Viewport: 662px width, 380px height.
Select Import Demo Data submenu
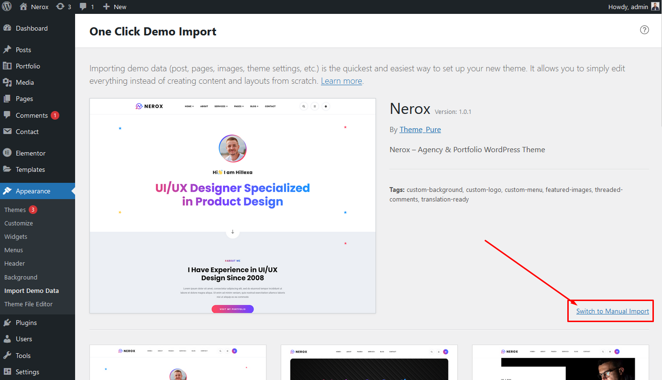[x=32, y=291]
